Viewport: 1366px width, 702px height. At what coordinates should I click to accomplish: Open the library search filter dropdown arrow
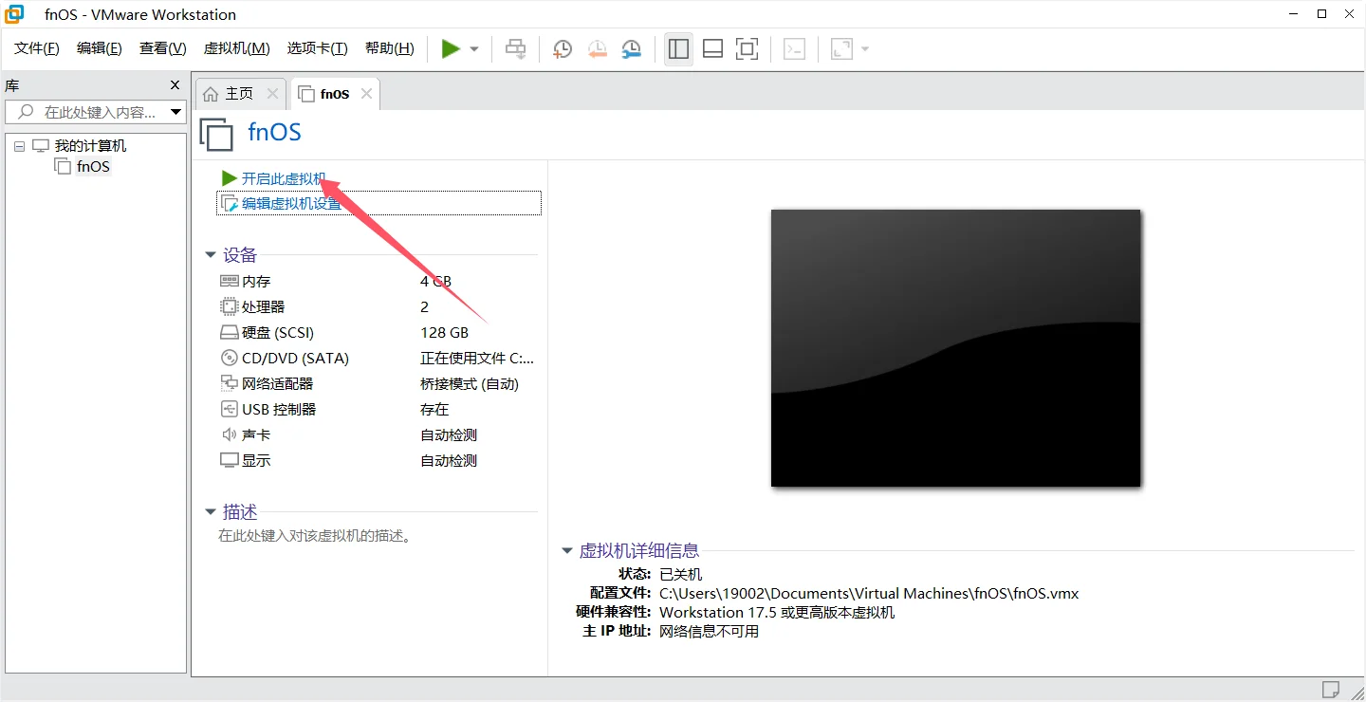pyautogui.click(x=175, y=112)
